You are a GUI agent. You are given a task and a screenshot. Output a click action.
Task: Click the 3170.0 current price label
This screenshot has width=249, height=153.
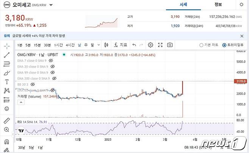[241, 81]
